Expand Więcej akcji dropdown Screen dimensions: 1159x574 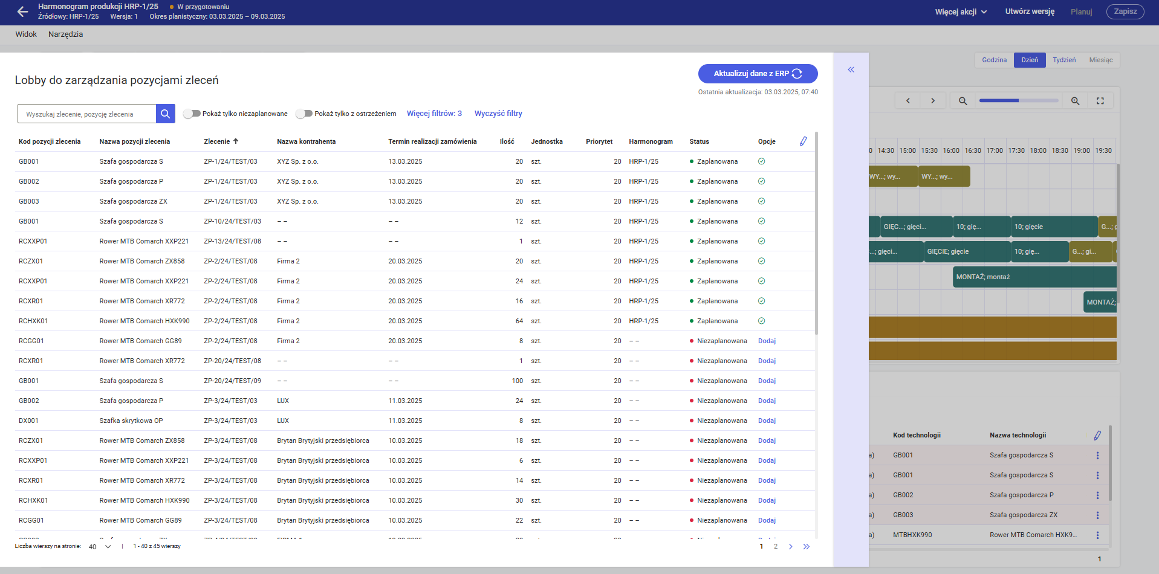click(961, 11)
